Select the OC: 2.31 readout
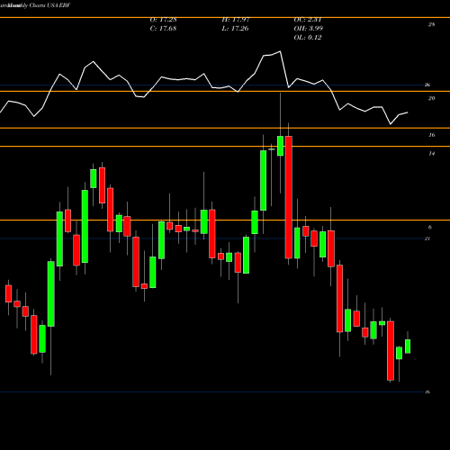Viewport: 450px width, 450px height. [308, 20]
